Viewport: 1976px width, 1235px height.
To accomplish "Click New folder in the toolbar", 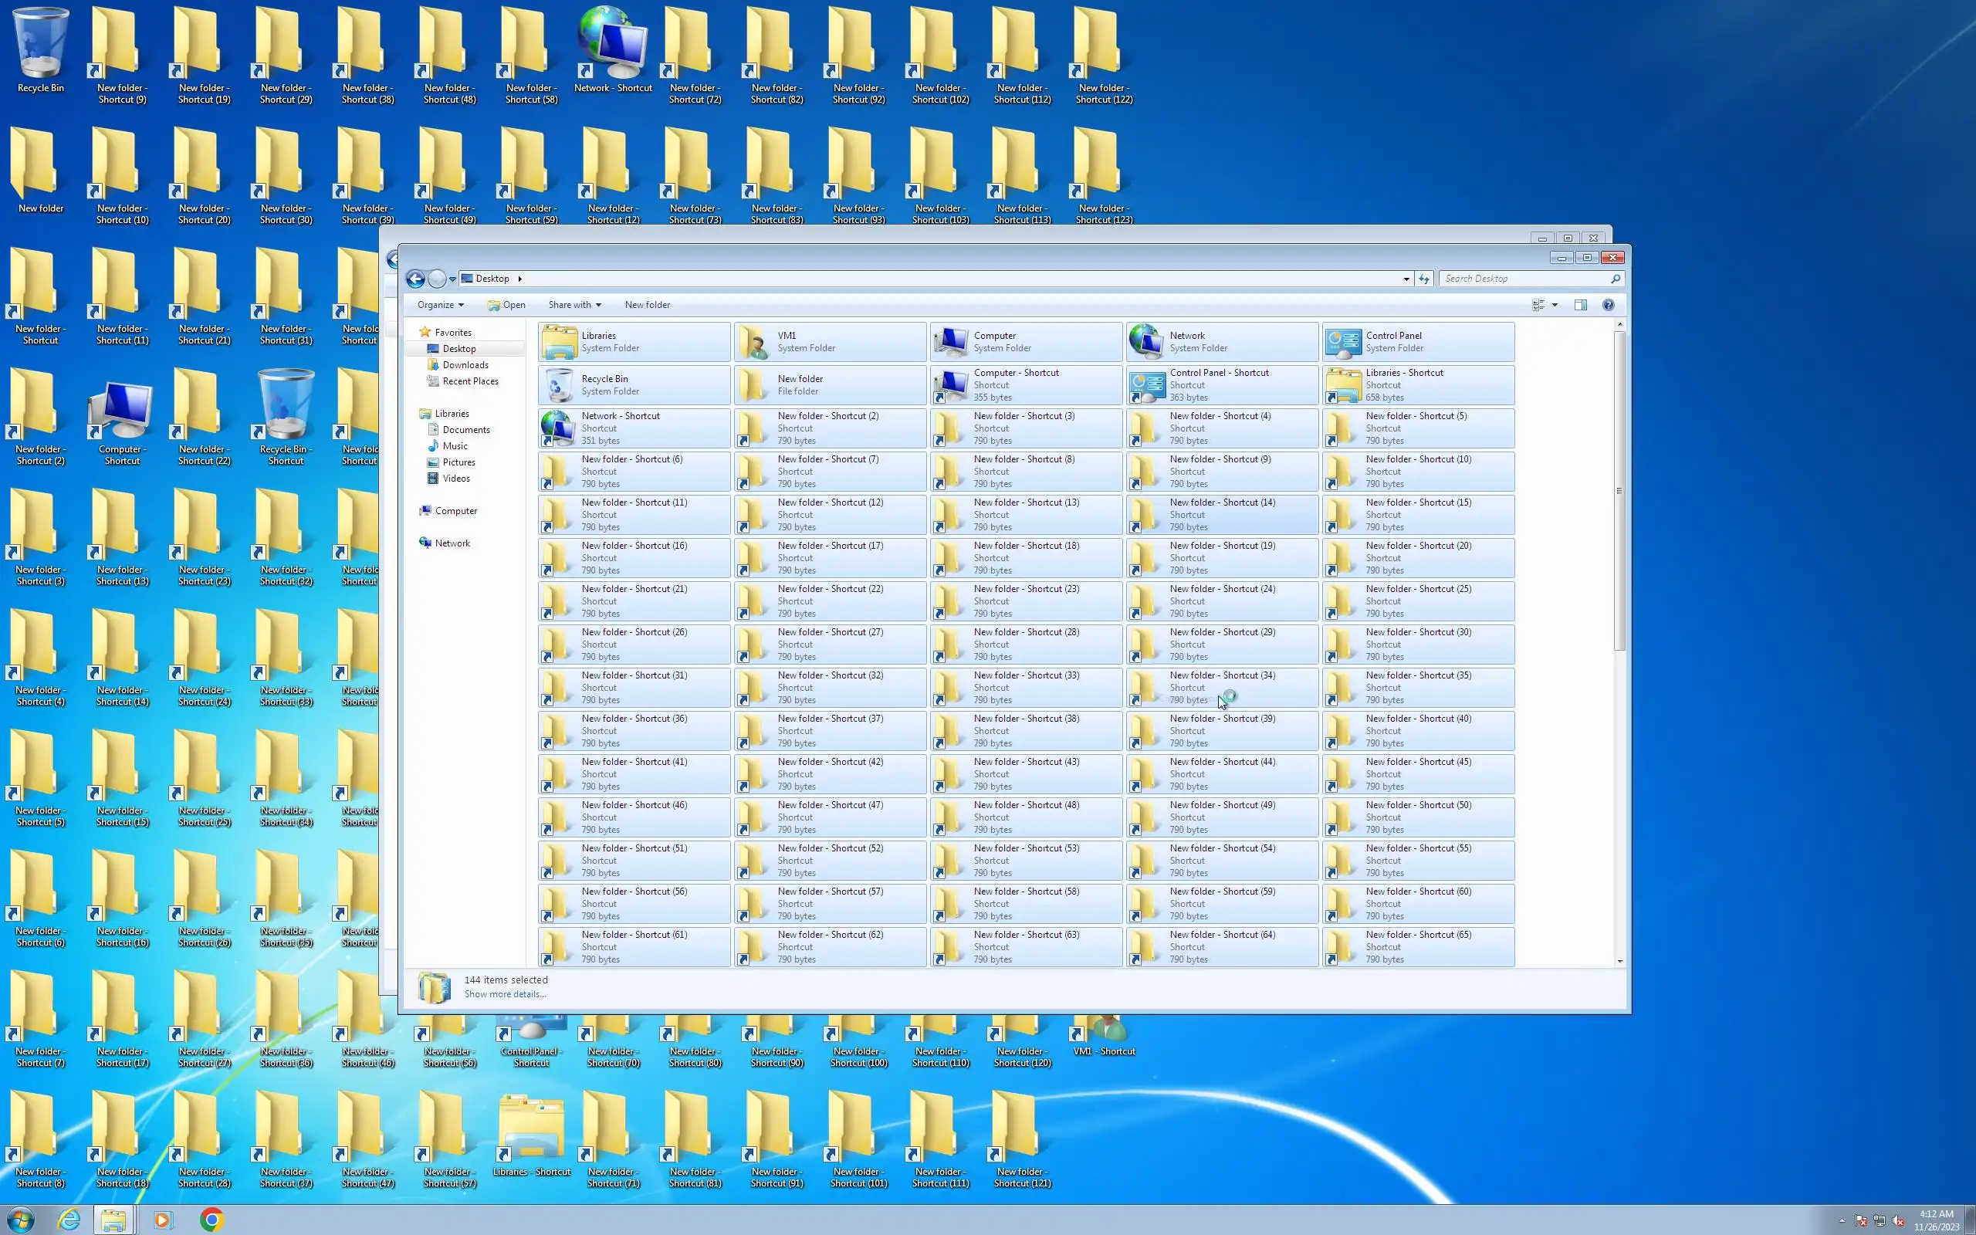I will pyautogui.click(x=647, y=305).
